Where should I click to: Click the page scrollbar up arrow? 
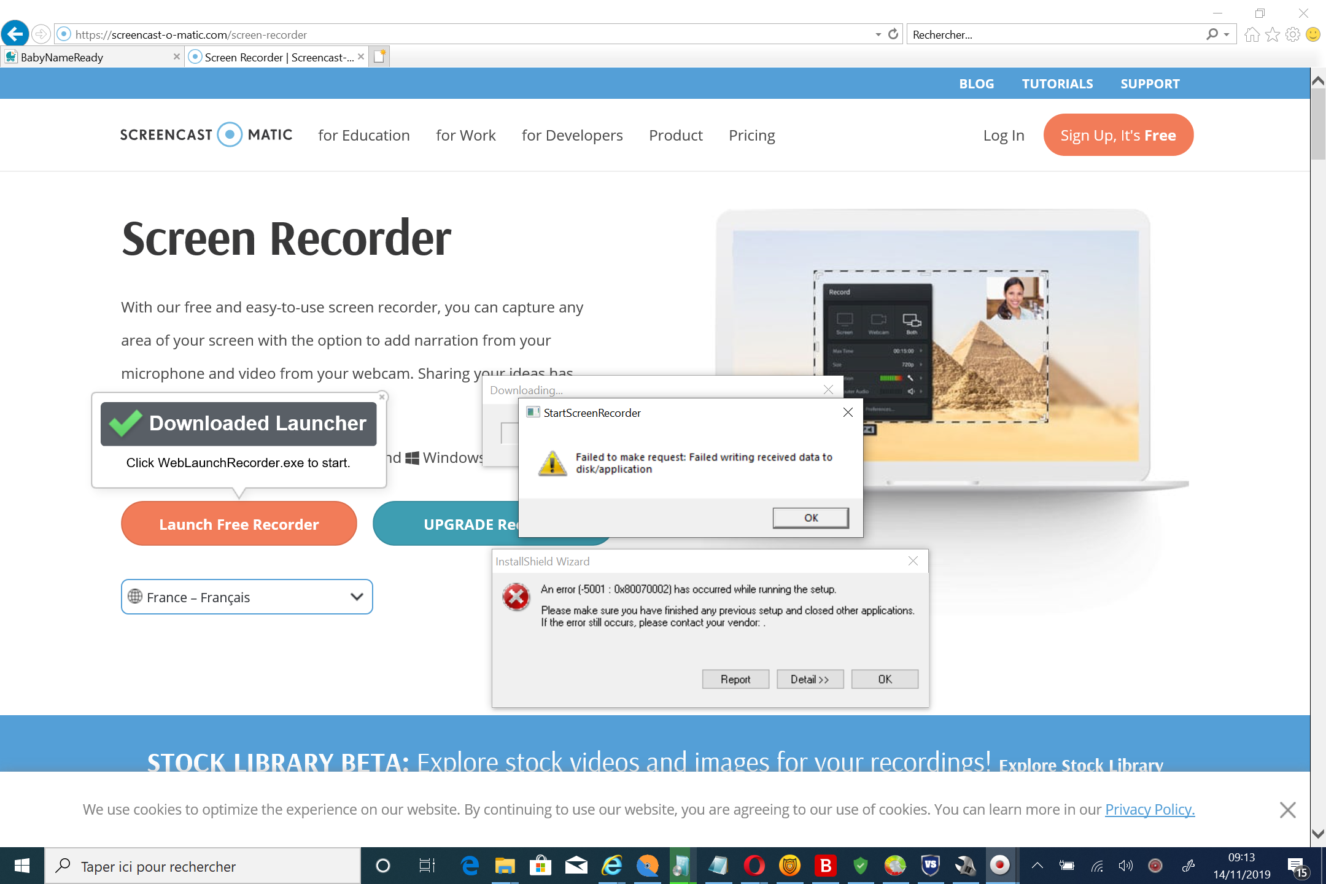pos(1318,80)
